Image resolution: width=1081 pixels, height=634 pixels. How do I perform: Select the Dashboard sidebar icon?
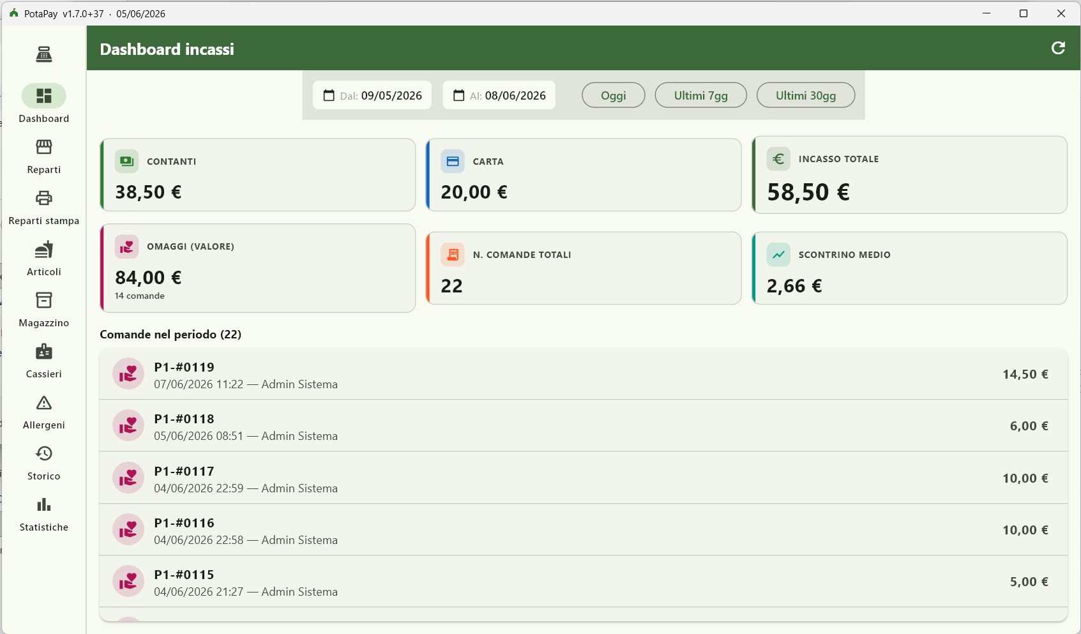pos(43,96)
